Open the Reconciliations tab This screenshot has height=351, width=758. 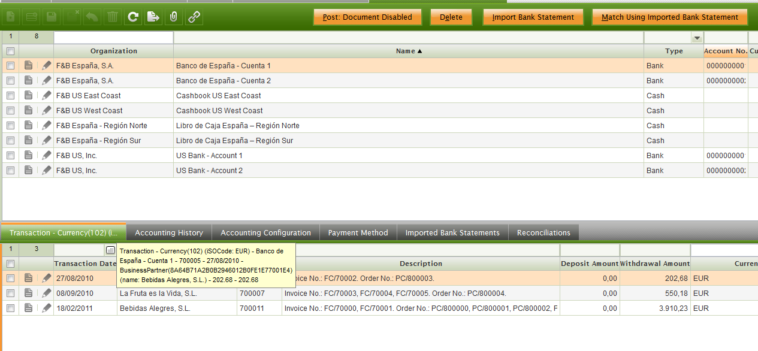543,232
